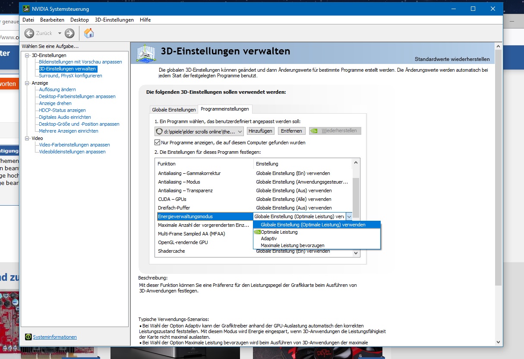Choose 'Maximale Leistung bevorzugen' option
The image size is (524, 359).
292,245
